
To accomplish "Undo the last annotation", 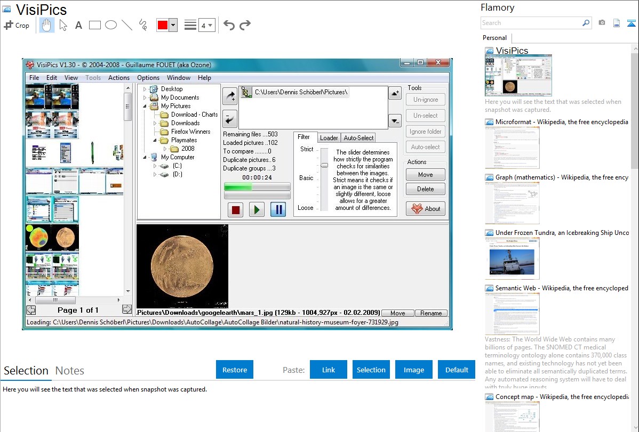I will coord(229,25).
